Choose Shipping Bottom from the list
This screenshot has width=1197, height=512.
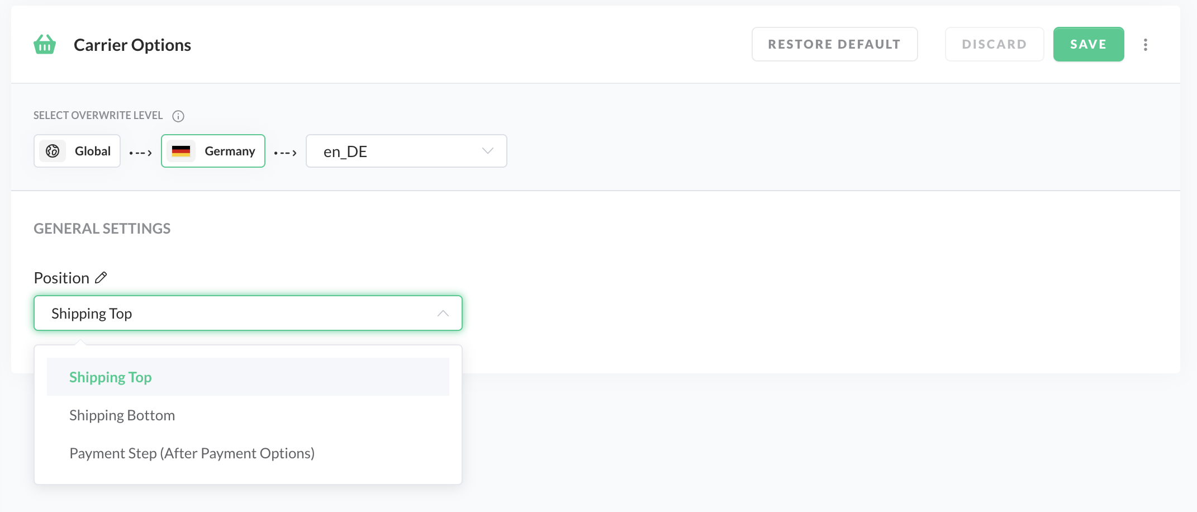(122, 415)
